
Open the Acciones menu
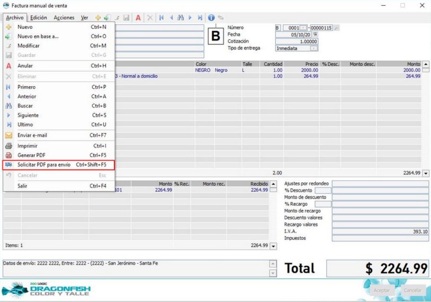coord(64,18)
